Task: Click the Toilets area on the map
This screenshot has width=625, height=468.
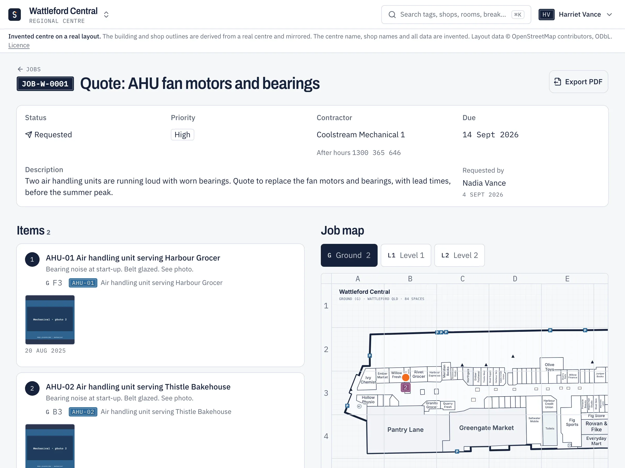Action: click(x=549, y=429)
